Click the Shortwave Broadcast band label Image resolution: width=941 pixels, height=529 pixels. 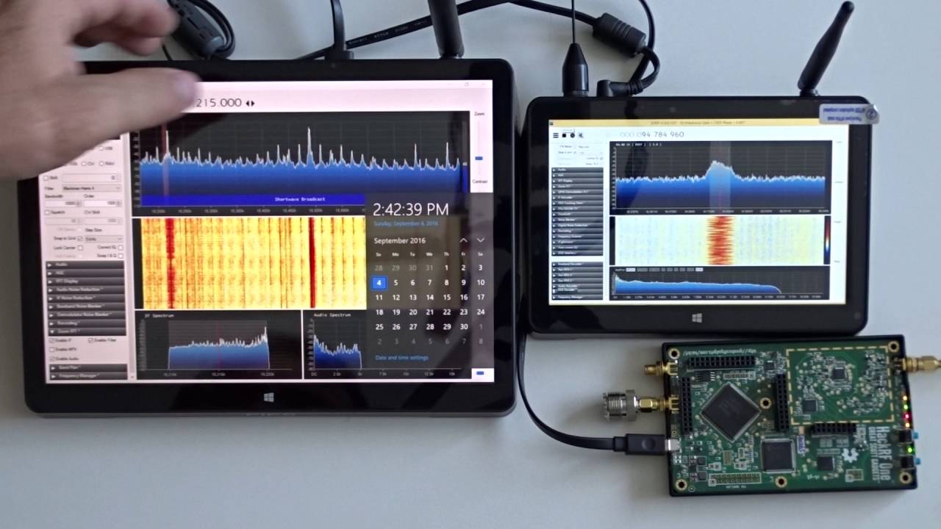tap(300, 199)
